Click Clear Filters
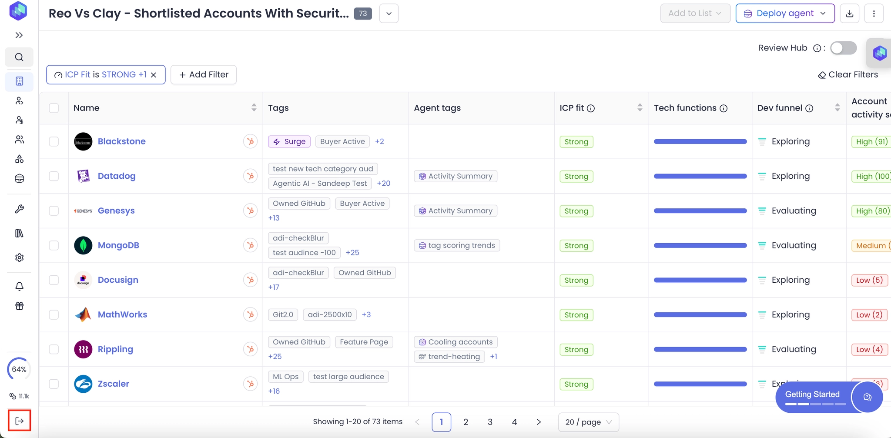 [848, 75]
